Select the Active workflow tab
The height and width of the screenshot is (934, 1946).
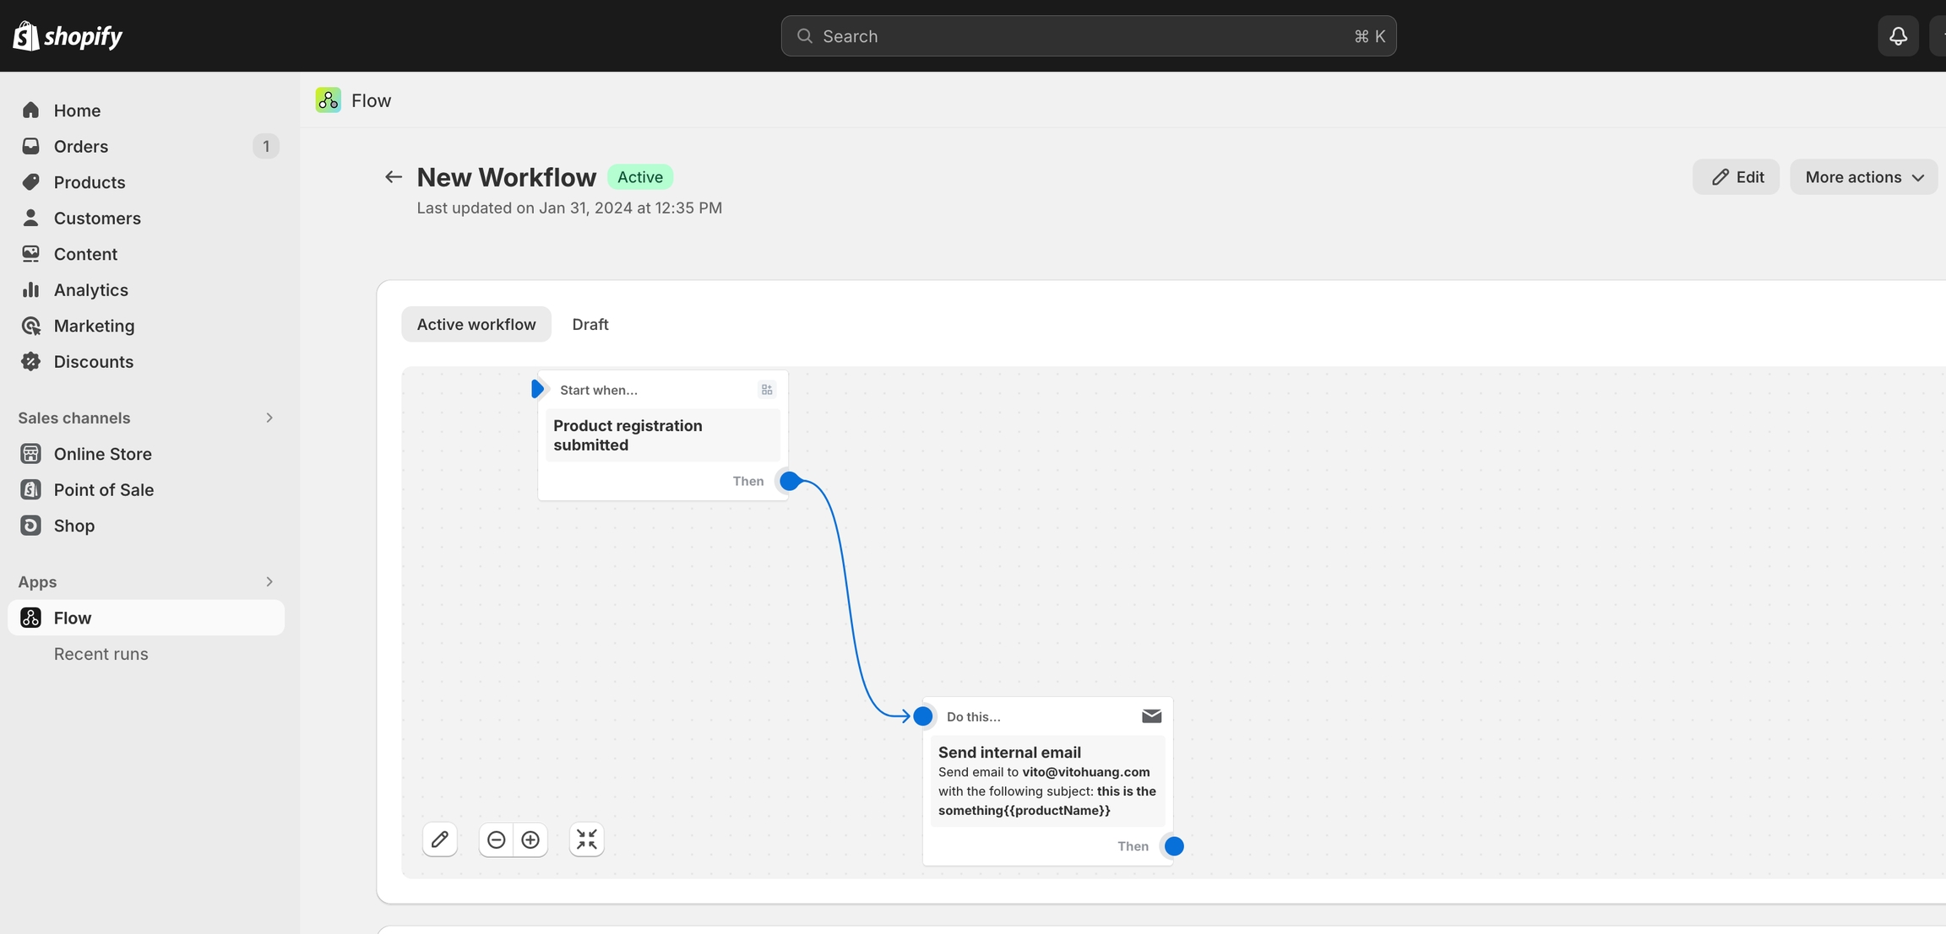476,325
